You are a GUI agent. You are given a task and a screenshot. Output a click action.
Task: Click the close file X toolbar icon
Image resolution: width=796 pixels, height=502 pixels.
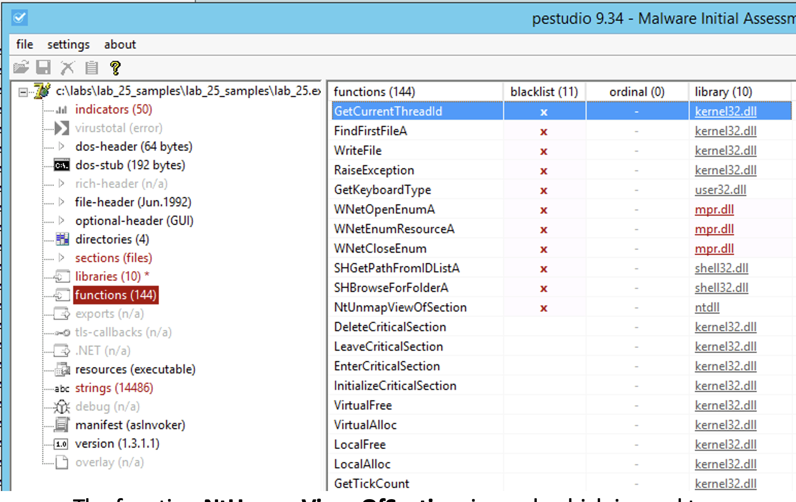[67, 67]
